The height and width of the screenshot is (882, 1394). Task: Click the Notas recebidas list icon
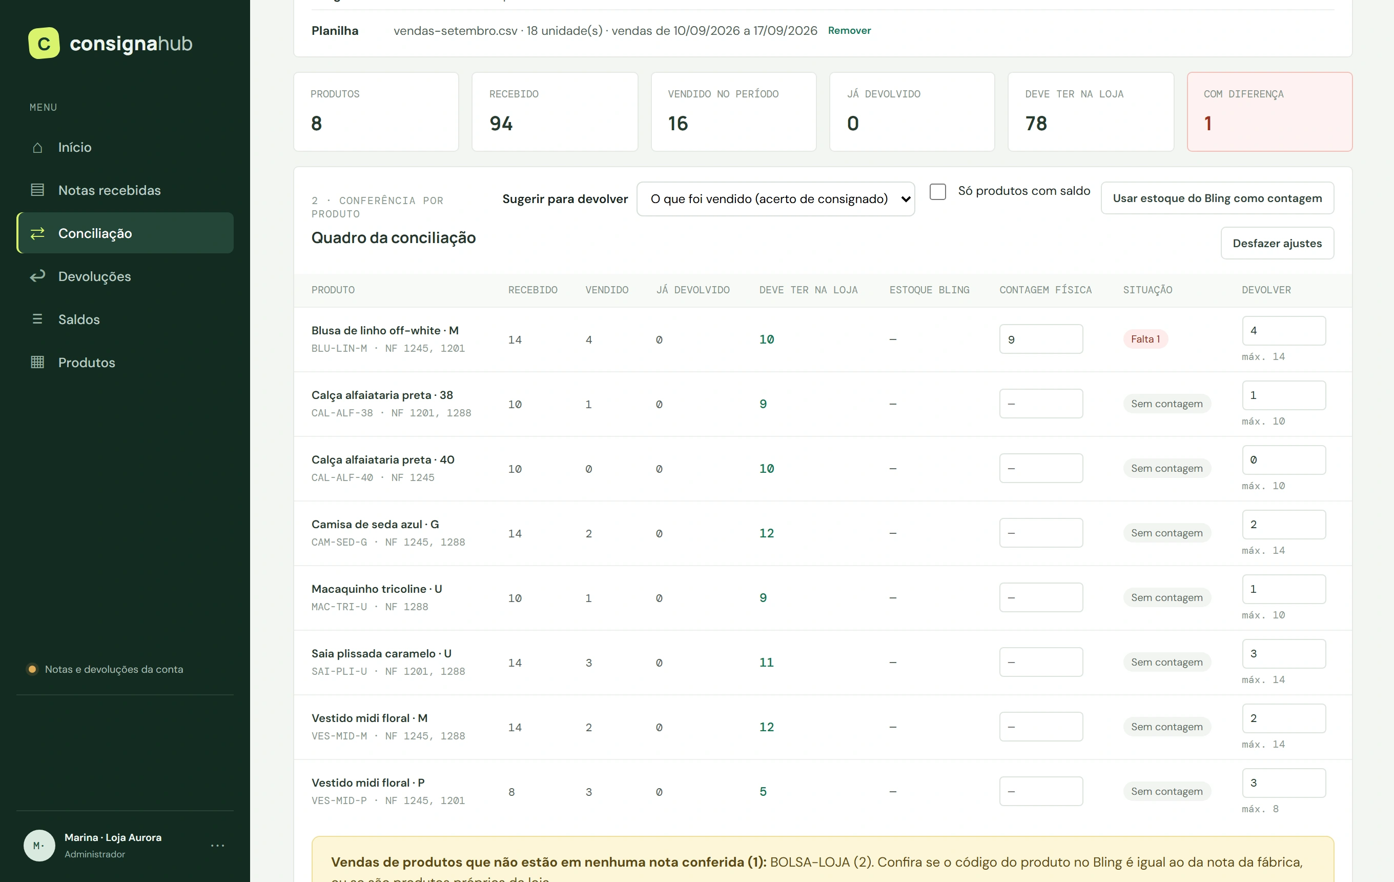37,190
